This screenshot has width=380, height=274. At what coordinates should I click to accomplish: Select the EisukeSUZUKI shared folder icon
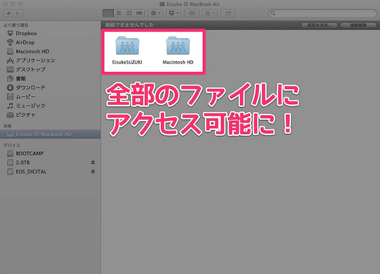point(127,45)
